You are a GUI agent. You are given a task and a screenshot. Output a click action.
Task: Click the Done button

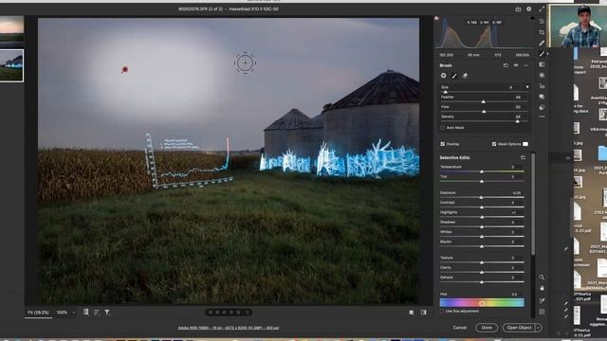tap(487, 328)
